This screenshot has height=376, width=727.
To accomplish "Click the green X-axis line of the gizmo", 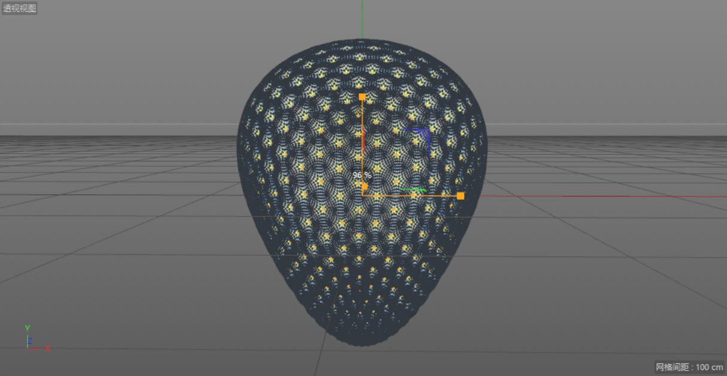I will tap(413, 189).
